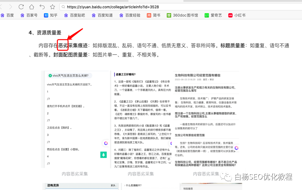
Task: Open the 百度知道 bookmark
Action: click(x=102, y=15)
